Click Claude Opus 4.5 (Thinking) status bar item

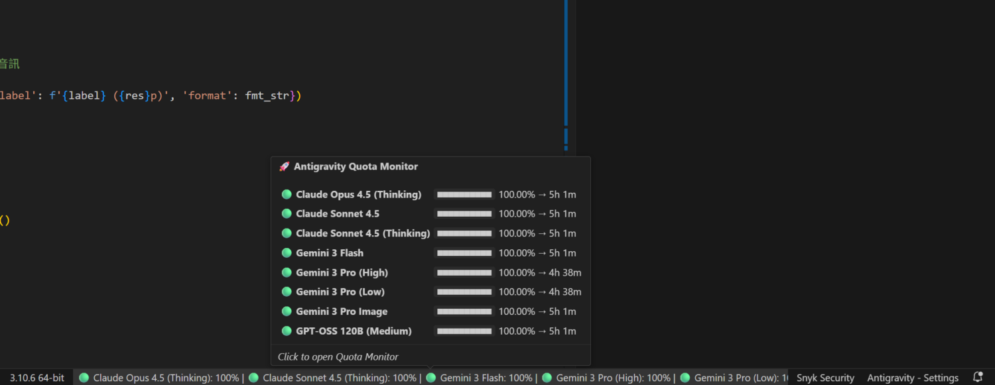coord(159,378)
